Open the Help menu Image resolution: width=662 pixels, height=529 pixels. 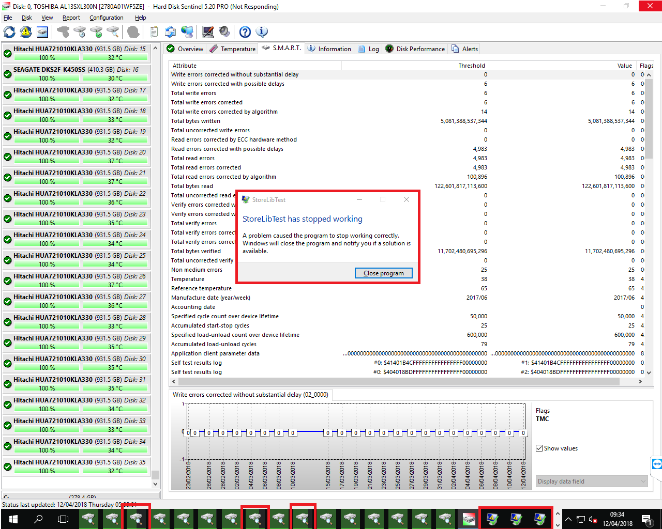(x=141, y=18)
